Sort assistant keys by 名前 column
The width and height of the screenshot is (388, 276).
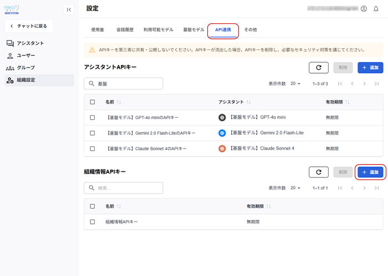tap(119, 102)
